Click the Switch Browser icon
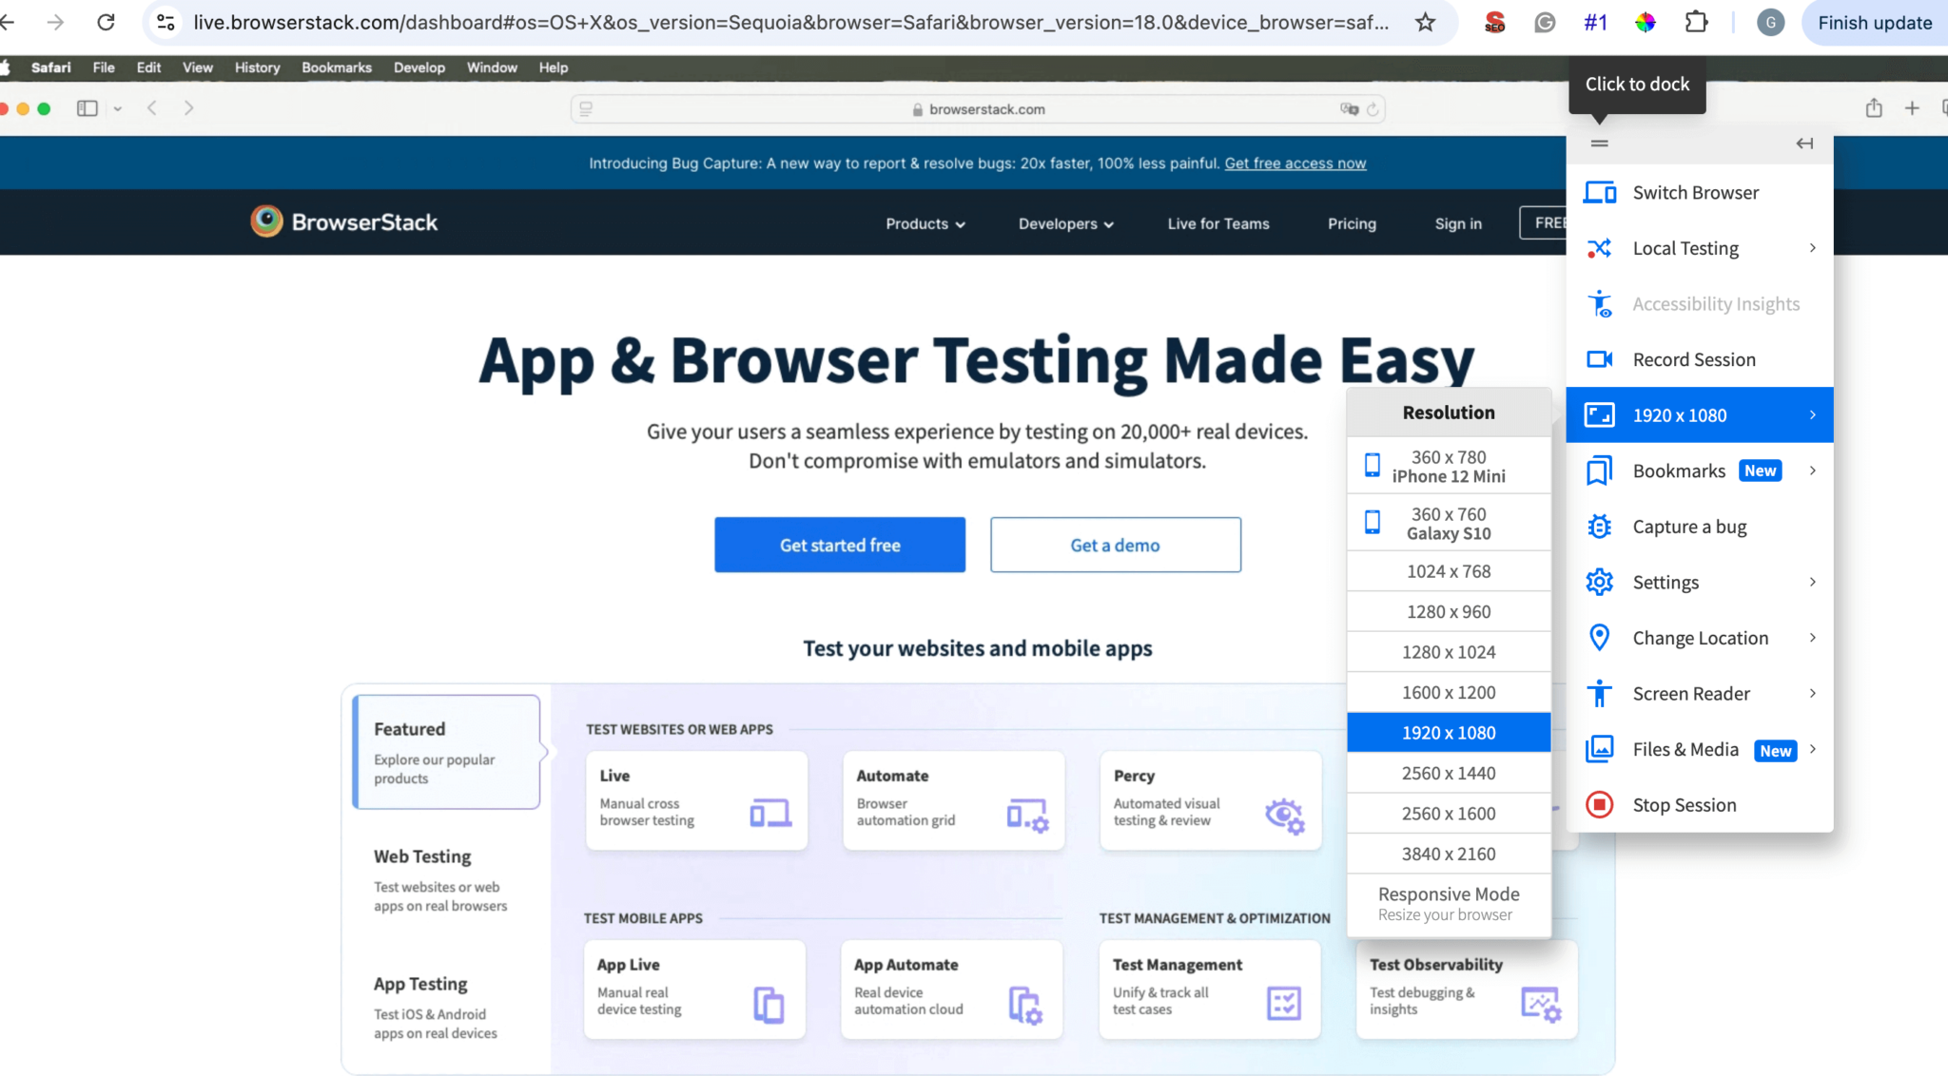This screenshot has height=1076, width=1948. (1599, 193)
